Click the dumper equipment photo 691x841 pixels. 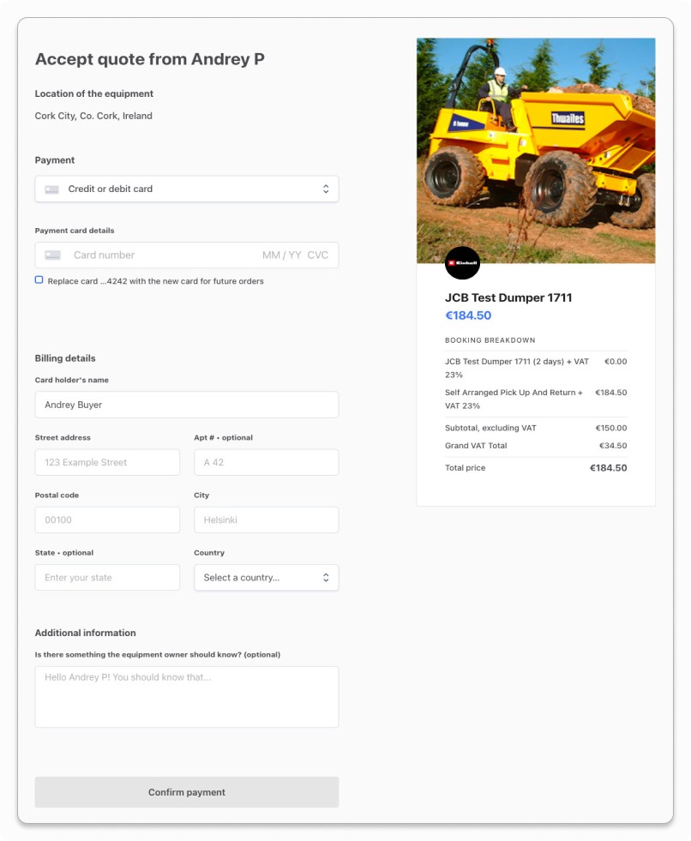tap(535, 150)
